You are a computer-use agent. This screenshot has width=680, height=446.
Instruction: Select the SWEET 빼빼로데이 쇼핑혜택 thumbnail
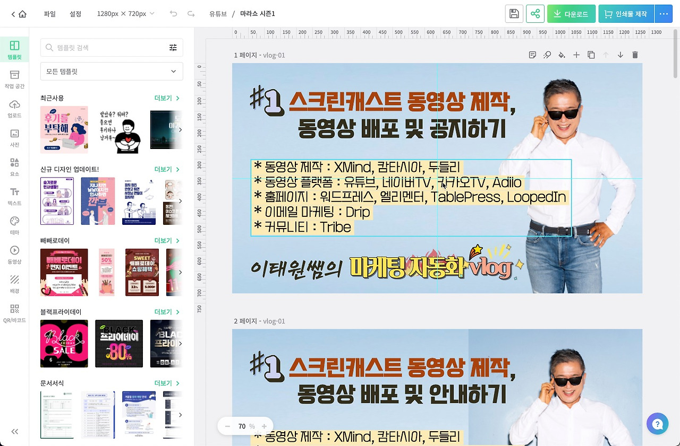[x=142, y=272]
